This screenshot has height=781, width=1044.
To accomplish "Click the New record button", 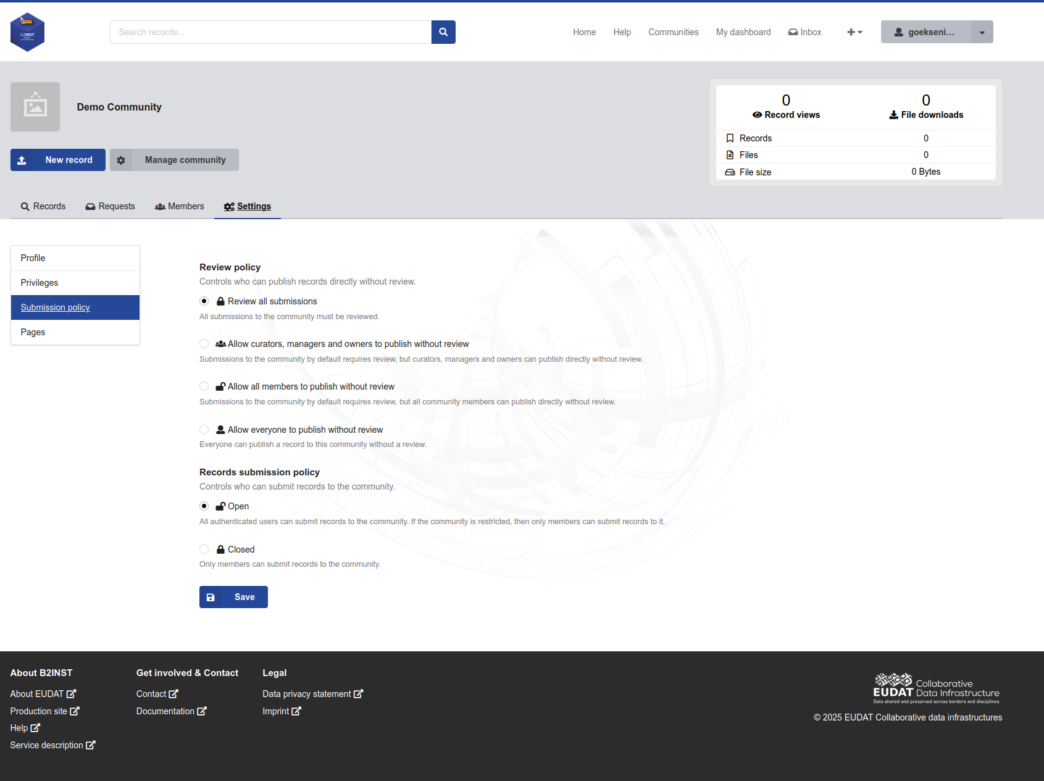I will 58,160.
